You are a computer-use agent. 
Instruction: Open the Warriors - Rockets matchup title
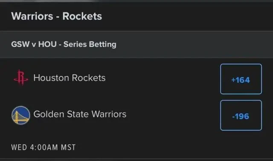(x=57, y=16)
